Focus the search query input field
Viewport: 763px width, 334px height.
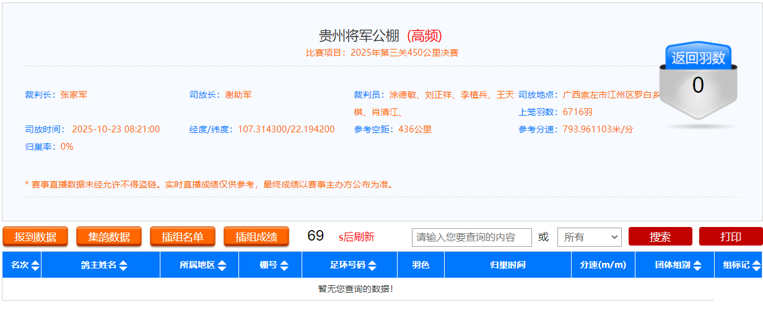click(471, 237)
